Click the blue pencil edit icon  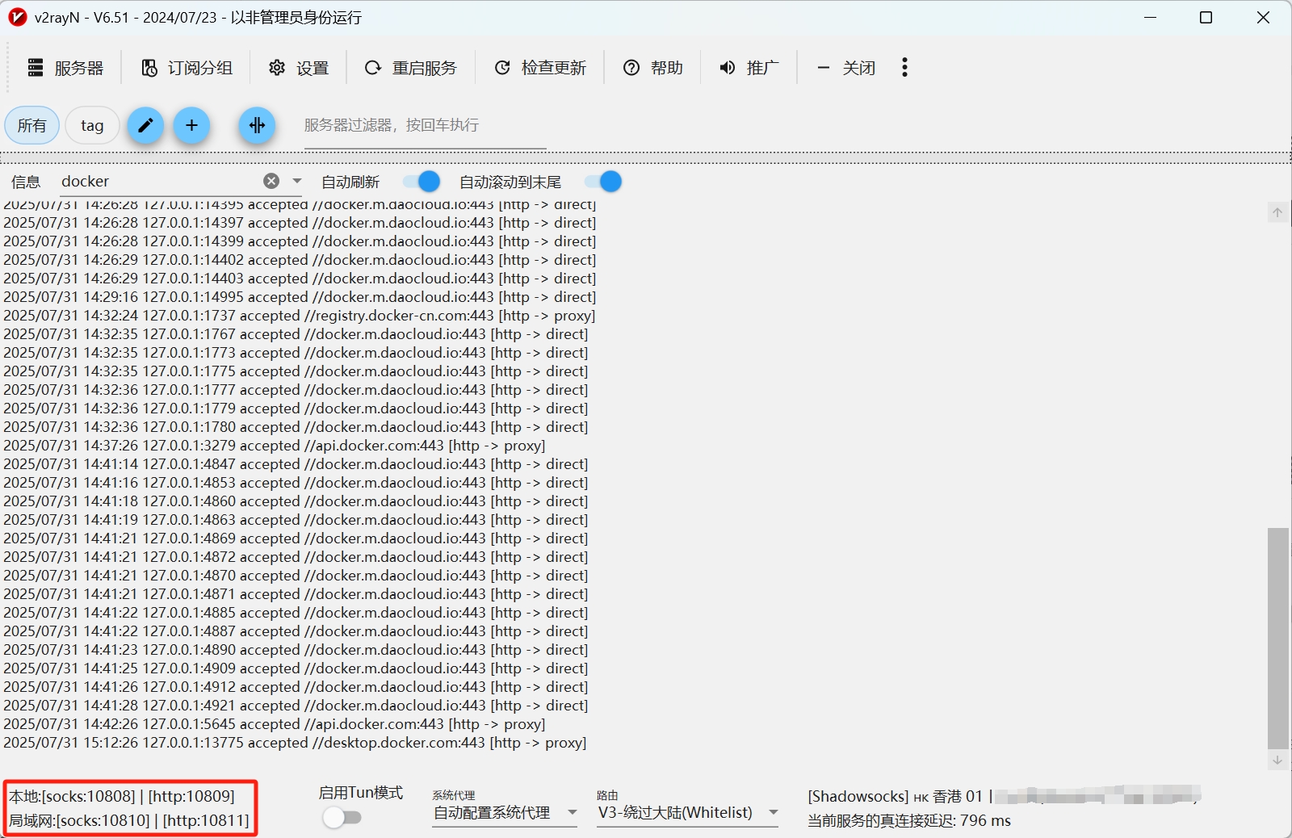tap(145, 125)
